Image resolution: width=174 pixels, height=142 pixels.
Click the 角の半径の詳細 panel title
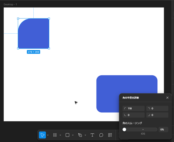(x=130, y=98)
